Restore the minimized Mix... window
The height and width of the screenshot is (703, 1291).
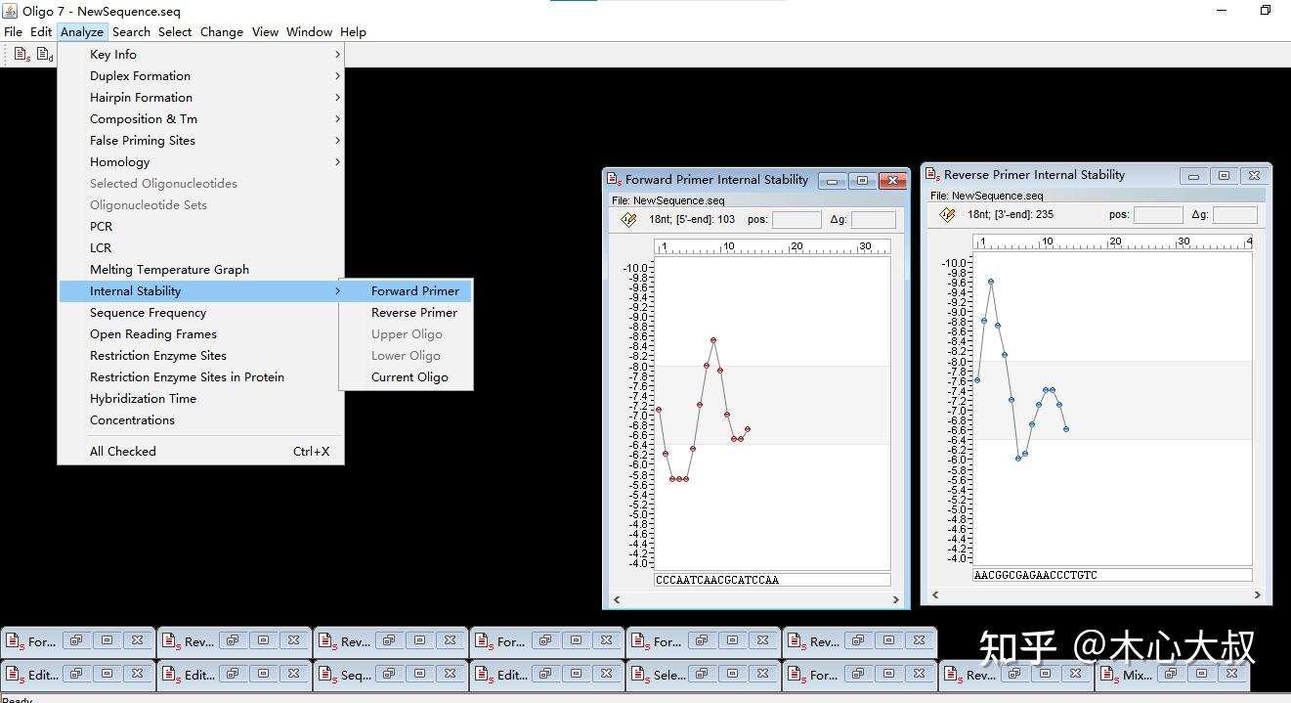click(x=1170, y=674)
